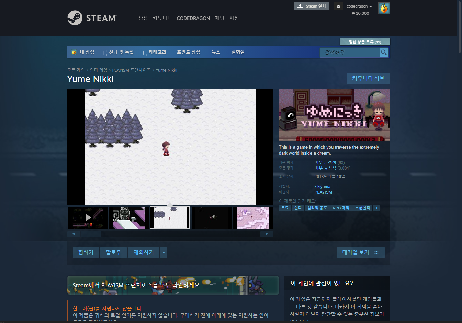This screenshot has width=462, height=323.
Task: Expand the codedragon account dropdown
Action: pos(359,6)
